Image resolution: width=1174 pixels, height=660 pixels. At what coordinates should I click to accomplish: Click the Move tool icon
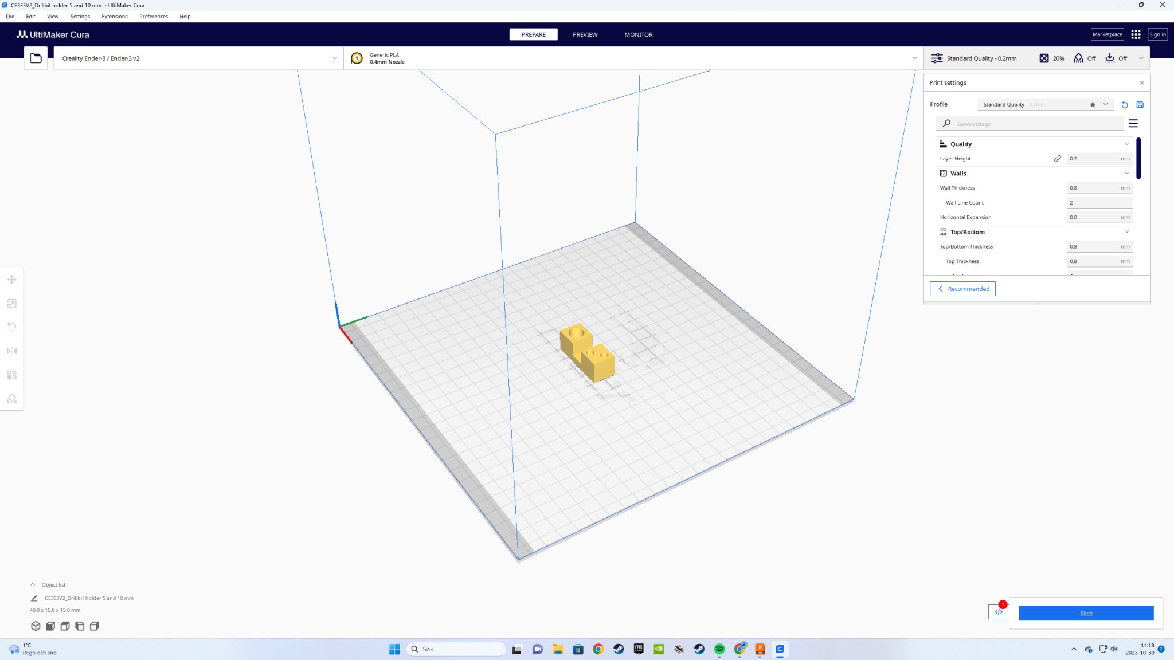(12, 280)
